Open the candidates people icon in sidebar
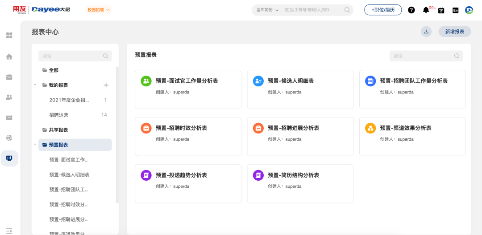The height and width of the screenshot is (235, 482). (x=9, y=97)
